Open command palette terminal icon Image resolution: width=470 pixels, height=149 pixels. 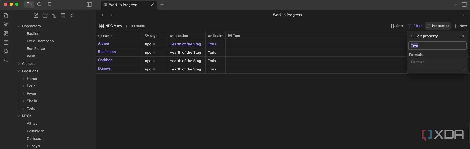point(6,60)
